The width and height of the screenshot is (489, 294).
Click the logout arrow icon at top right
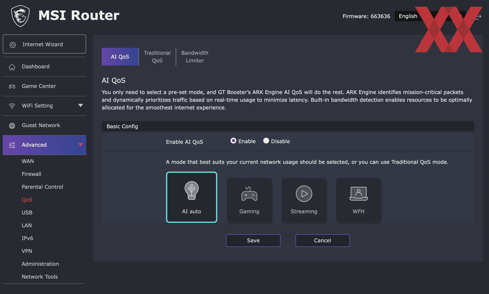(478, 17)
